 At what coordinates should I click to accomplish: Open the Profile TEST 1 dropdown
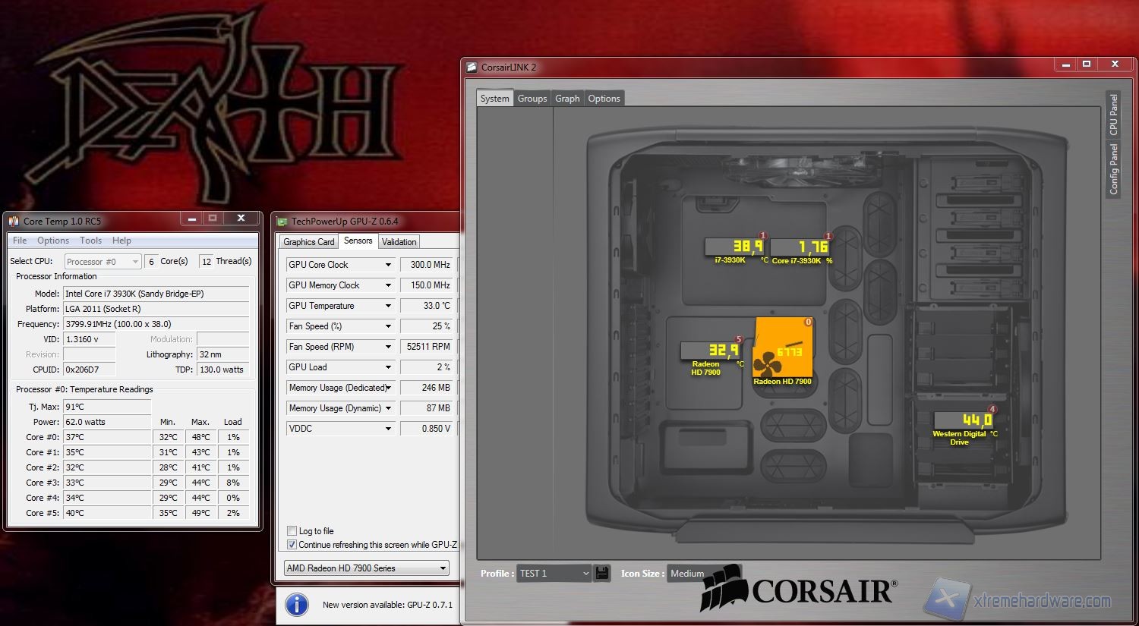point(554,574)
